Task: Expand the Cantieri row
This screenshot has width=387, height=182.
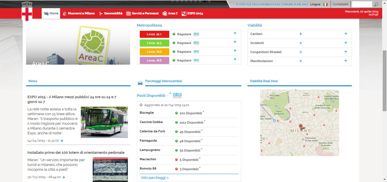Action: pyautogui.click(x=346, y=34)
